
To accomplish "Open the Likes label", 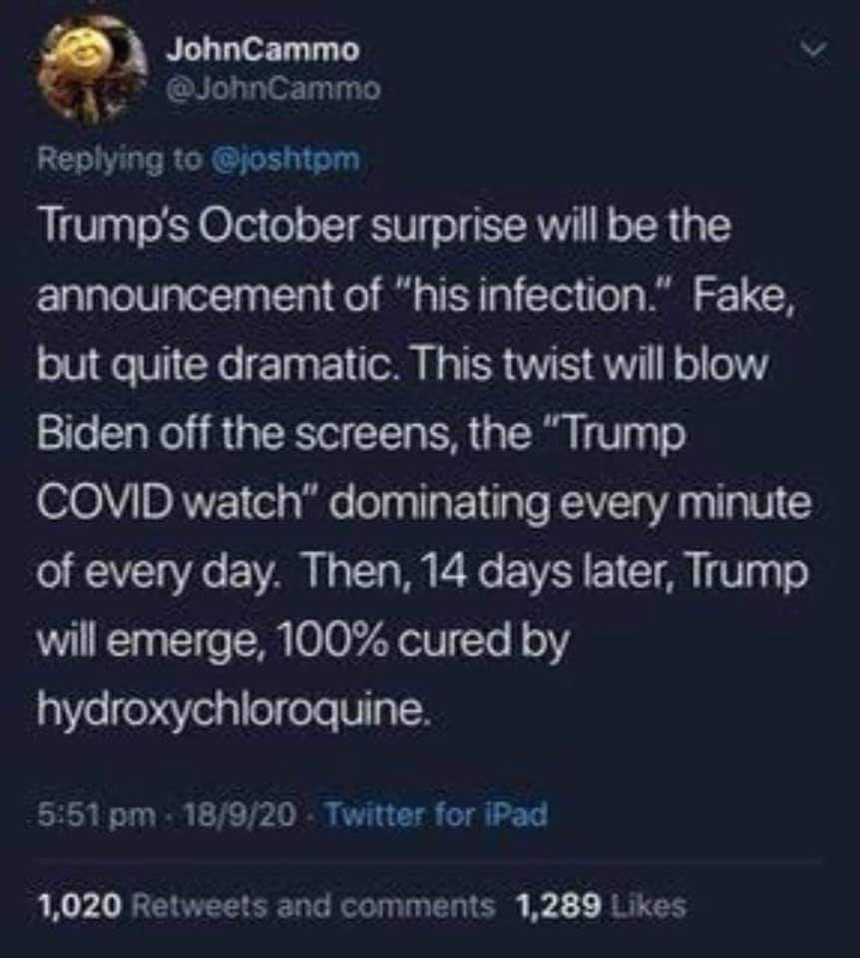I will 647,906.
